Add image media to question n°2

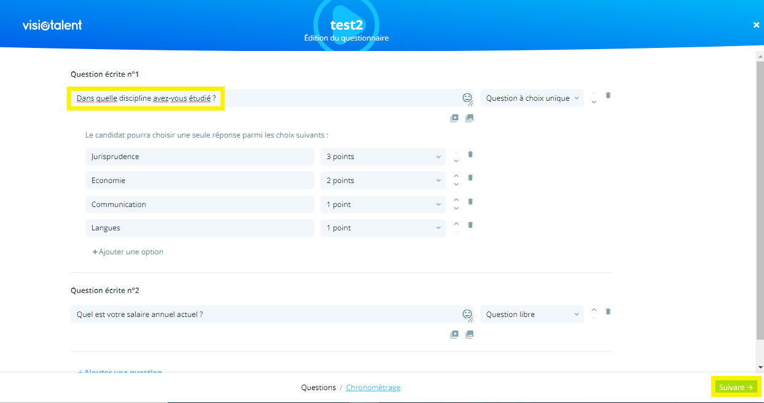coord(470,335)
